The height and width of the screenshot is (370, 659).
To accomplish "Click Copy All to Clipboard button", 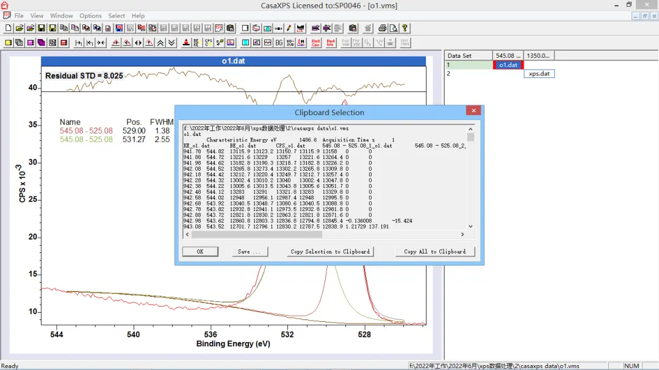I will coord(434,251).
